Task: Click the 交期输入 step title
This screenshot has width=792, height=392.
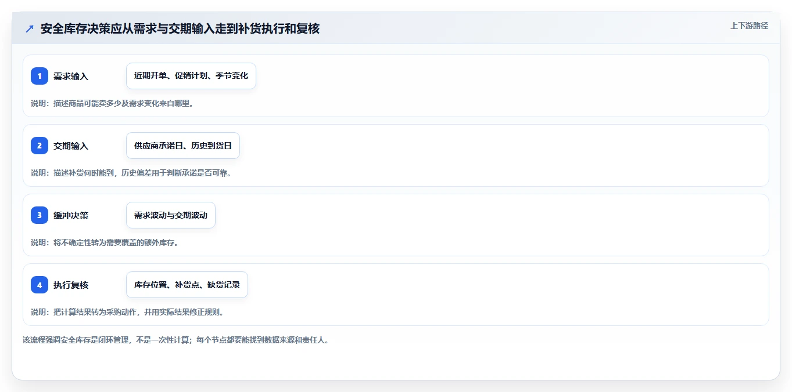Action: point(71,146)
